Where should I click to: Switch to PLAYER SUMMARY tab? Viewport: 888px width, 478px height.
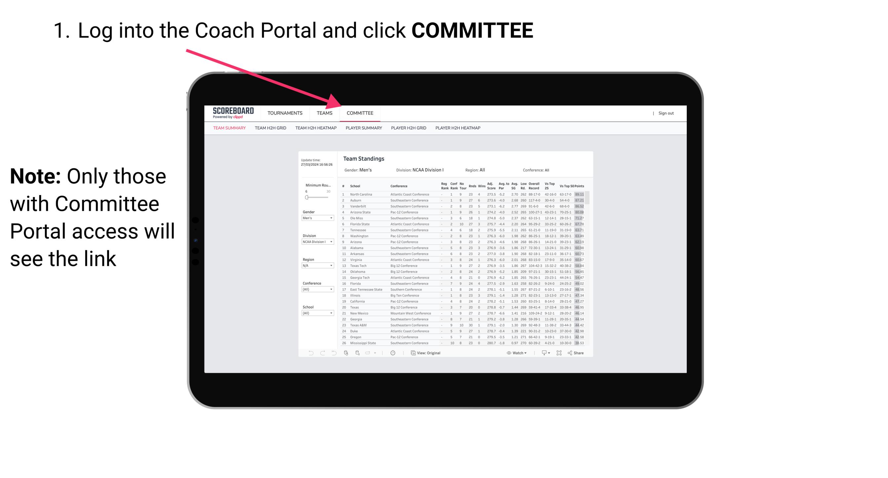pyautogui.click(x=364, y=129)
